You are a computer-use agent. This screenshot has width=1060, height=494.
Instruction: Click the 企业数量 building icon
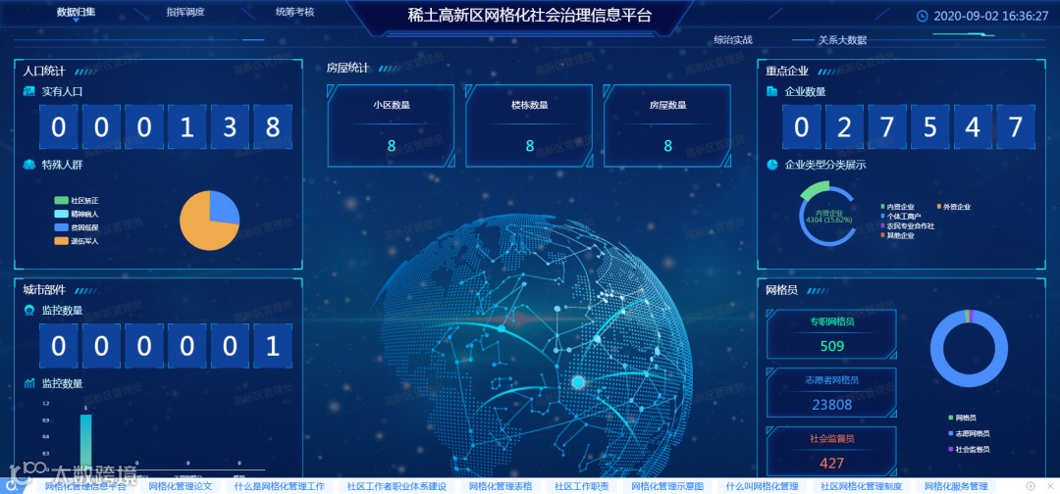[x=772, y=91]
